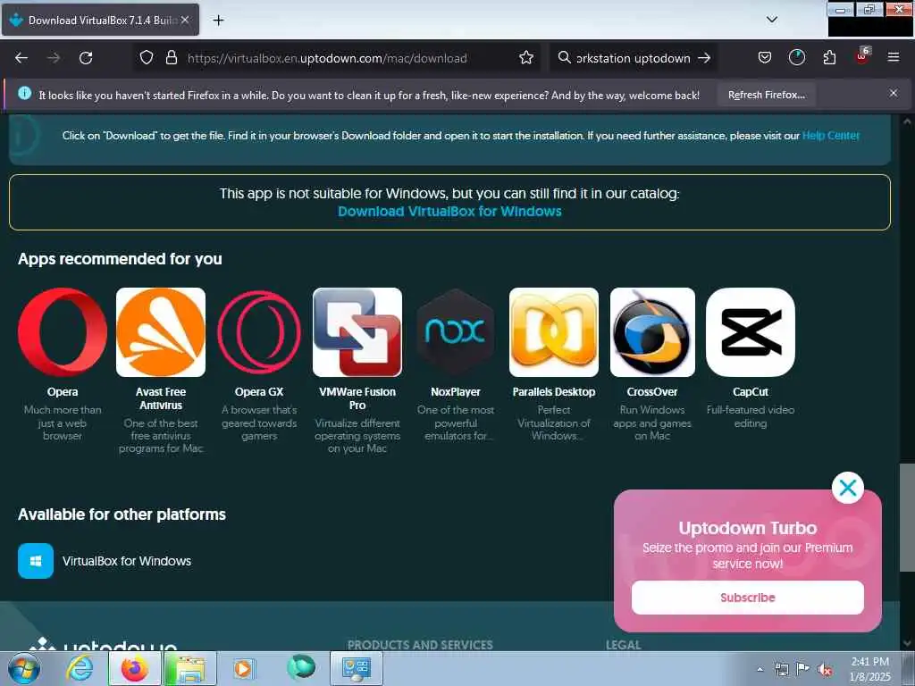Screen dimensions: 915x686
Task: Switch to Firefox in the taskbar
Action: [134, 668]
